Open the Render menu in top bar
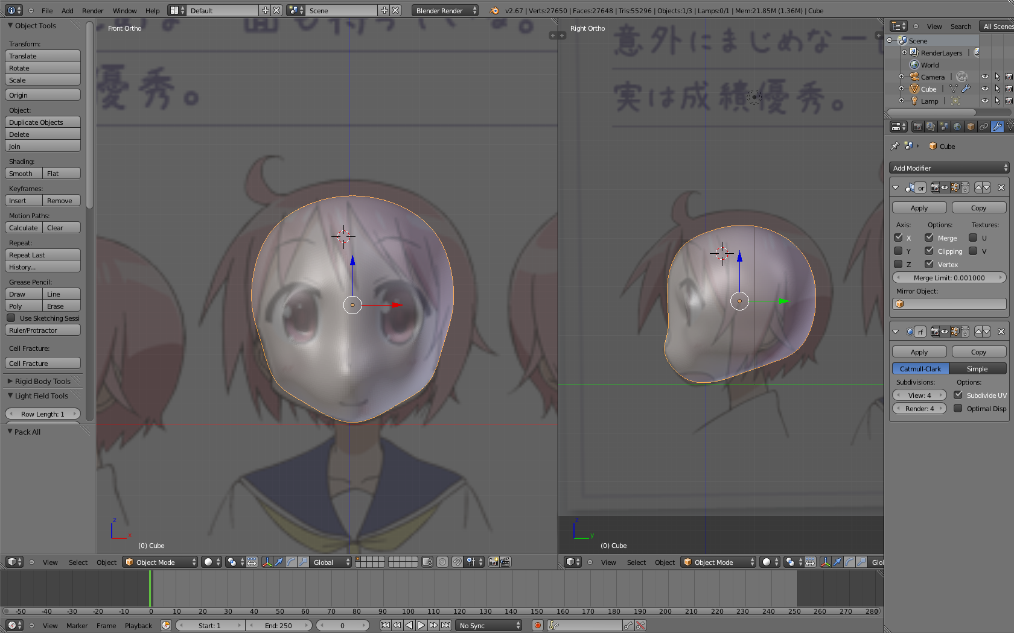The height and width of the screenshot is (633, 1014). pyautogui.click(x=93, y=10)
